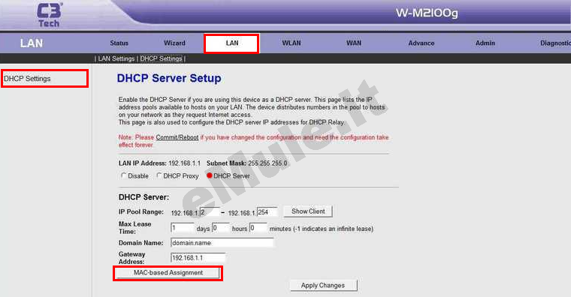The height and width of the screenshot is (297, 571).
Task: Open the Status tab
Action: coord(119,43)
